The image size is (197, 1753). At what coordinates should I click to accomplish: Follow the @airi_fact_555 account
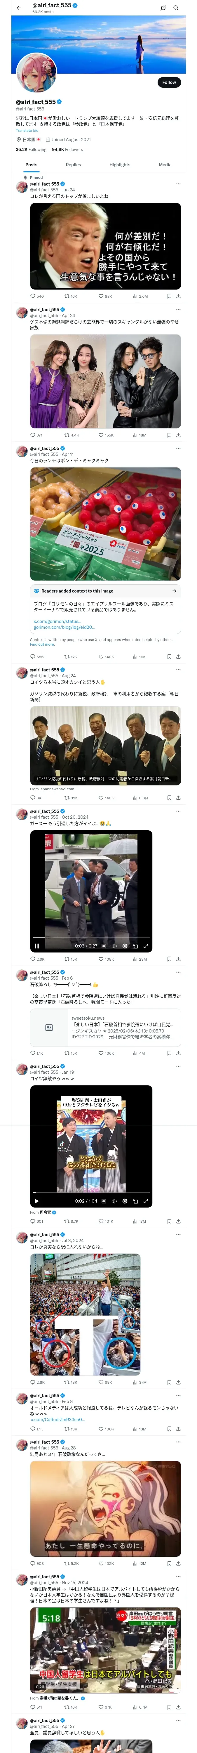[x=168, y=82]
